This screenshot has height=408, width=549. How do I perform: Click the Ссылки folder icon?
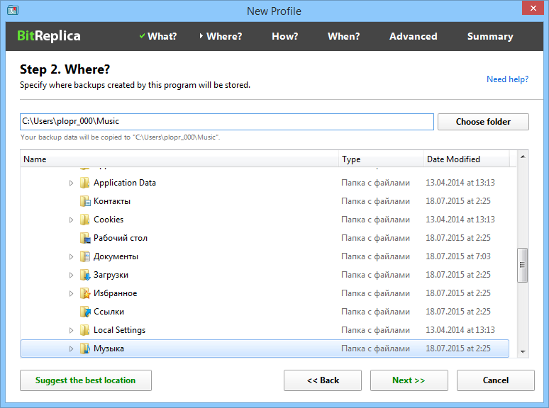(84, 312)
